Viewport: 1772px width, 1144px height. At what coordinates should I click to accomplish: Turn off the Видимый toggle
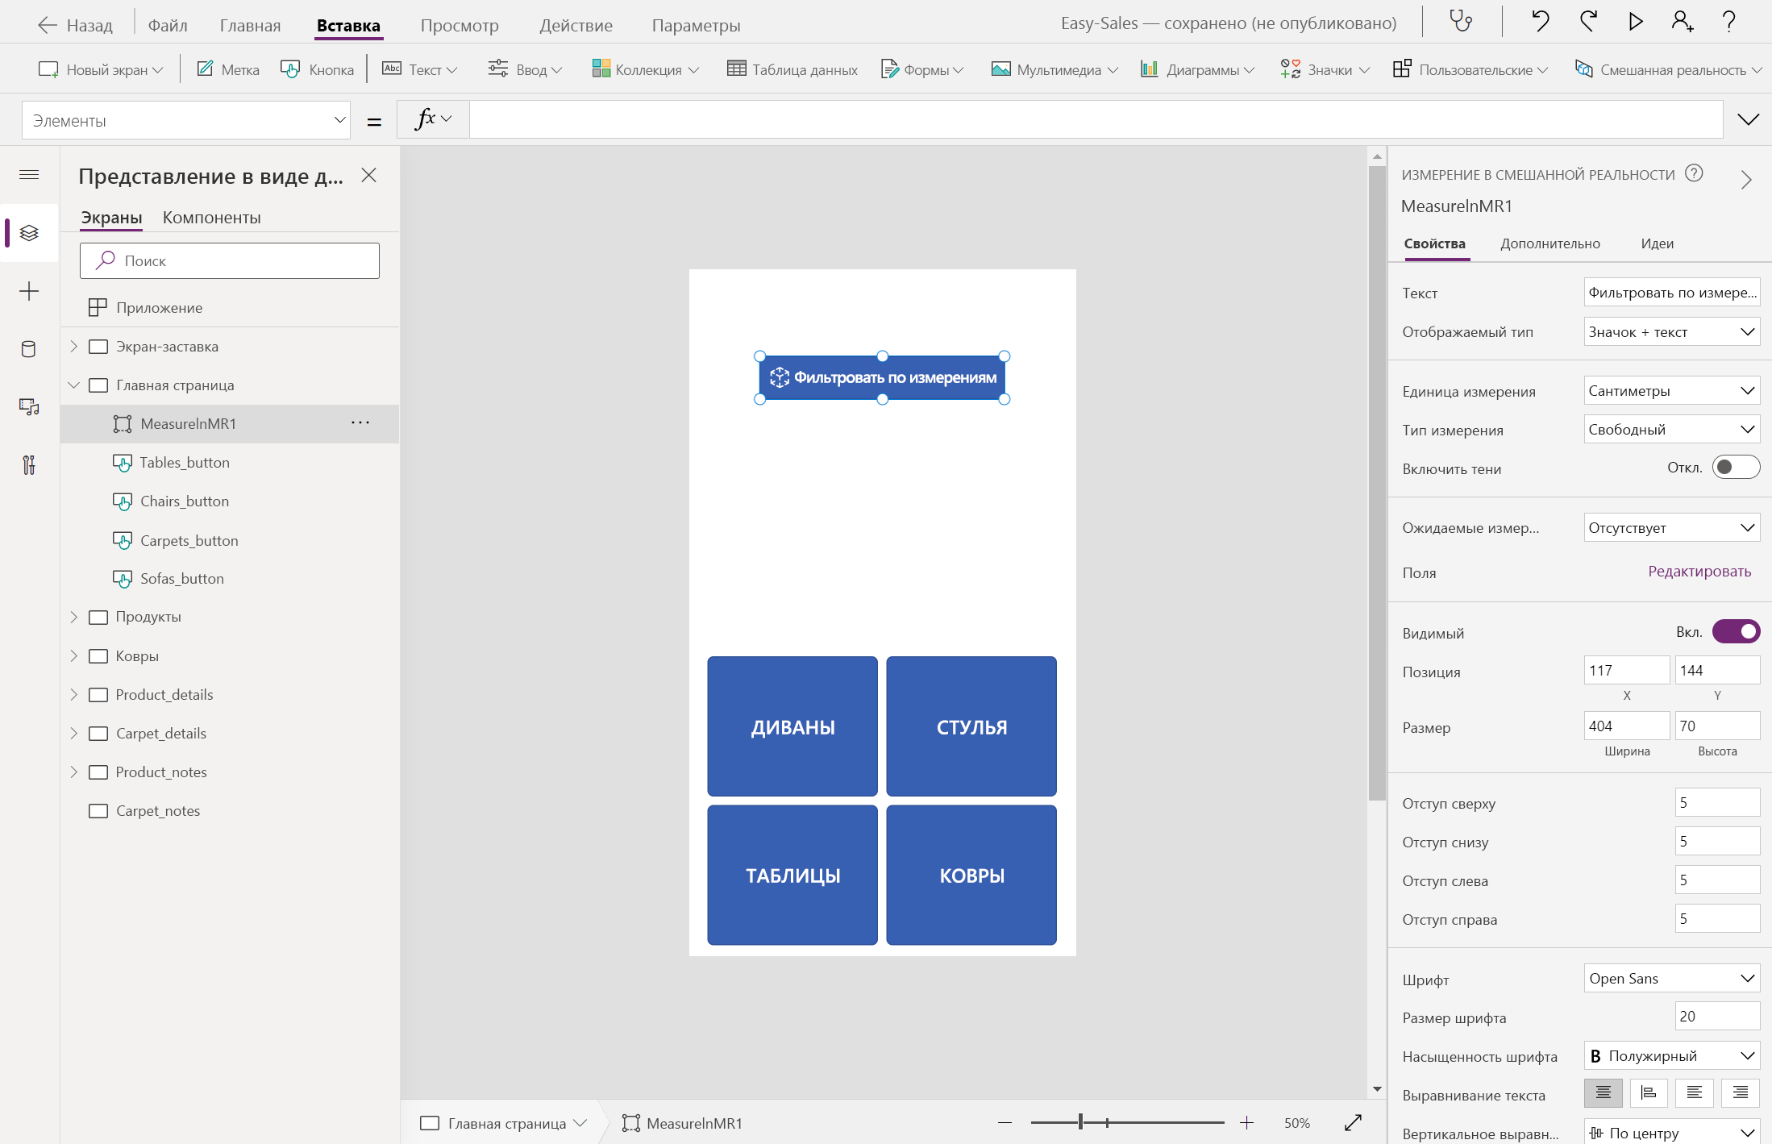click(x=1735, y=631)
